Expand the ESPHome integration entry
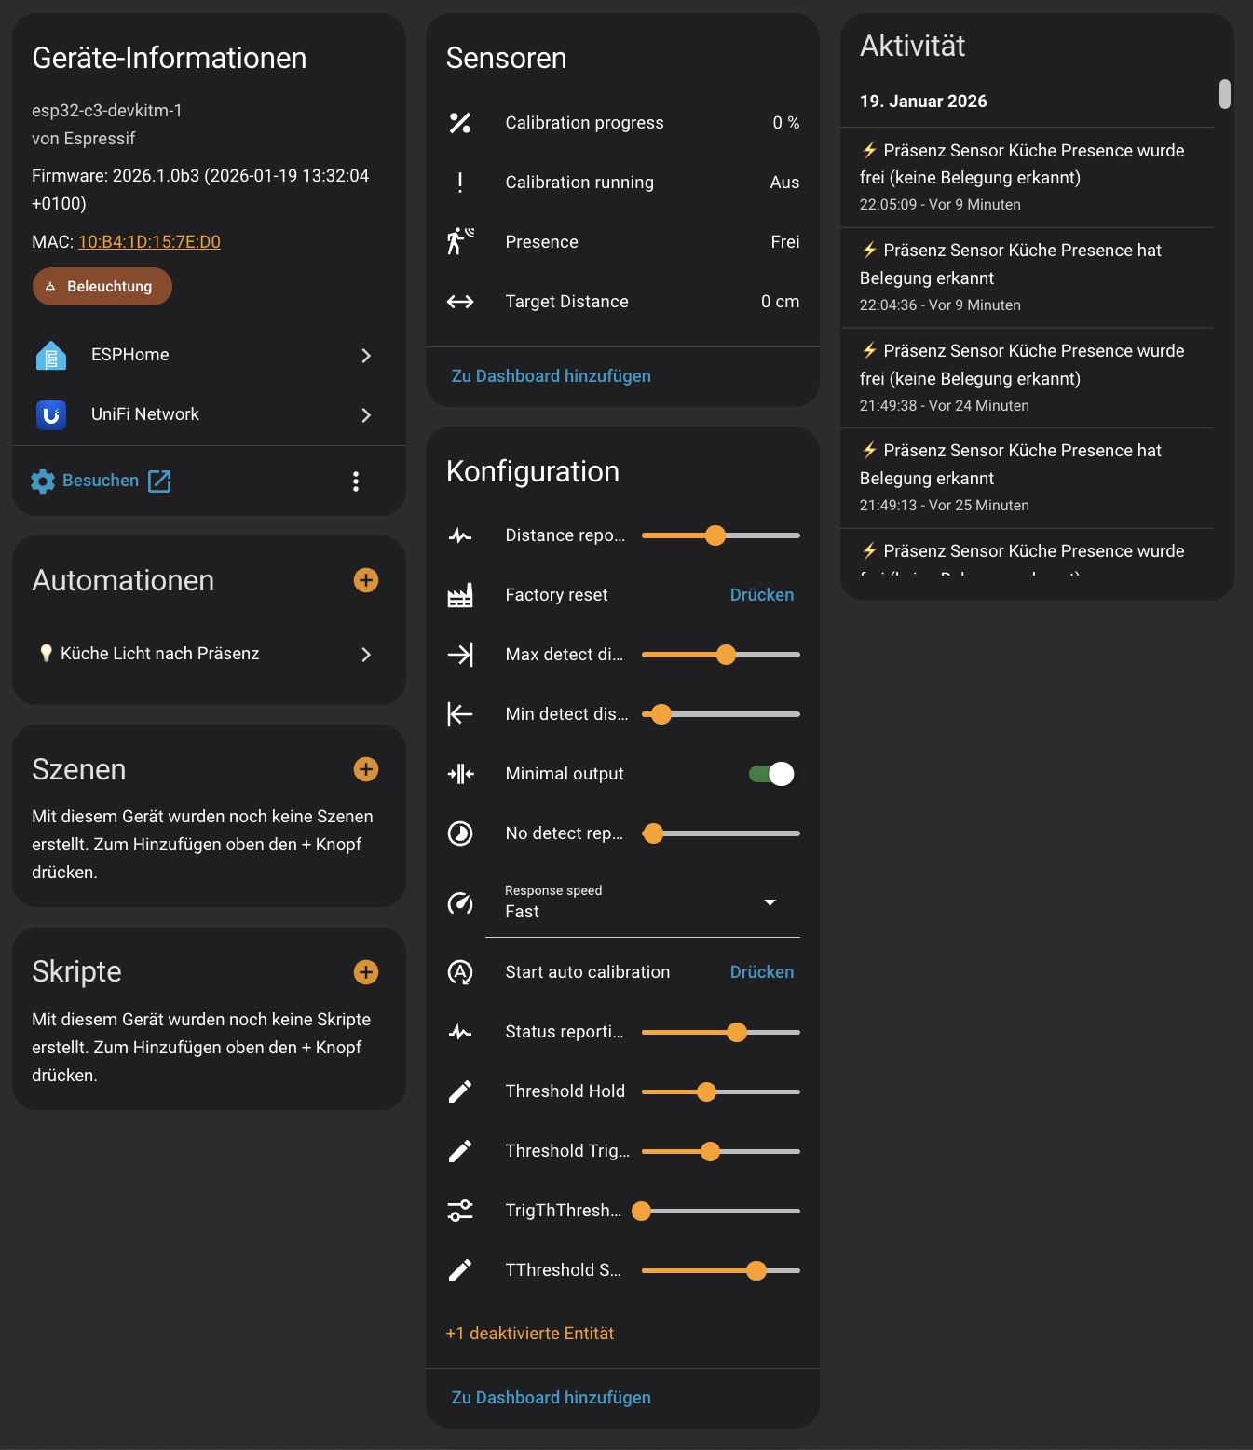Screen dimensions: 1253x1450 (365, 356)
